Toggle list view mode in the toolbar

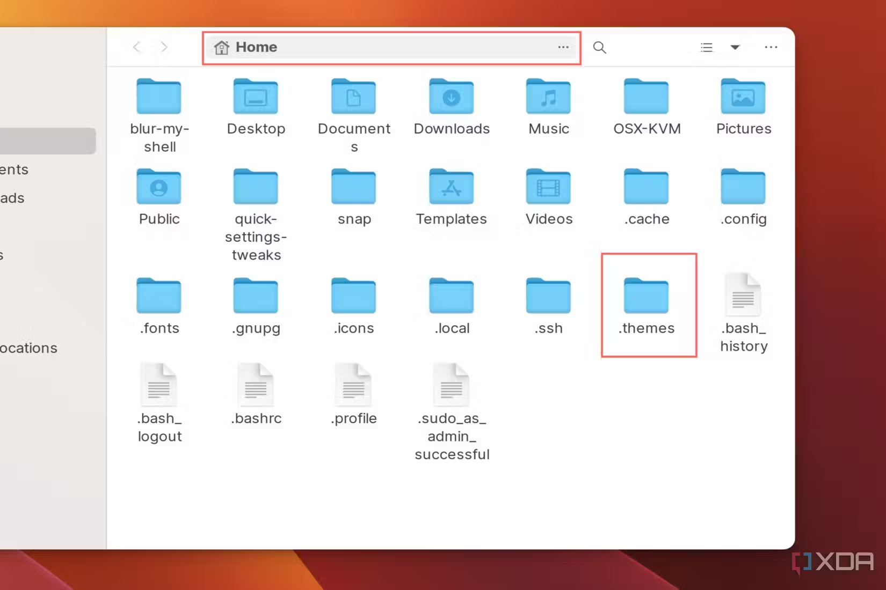click(x=707, y=47)
